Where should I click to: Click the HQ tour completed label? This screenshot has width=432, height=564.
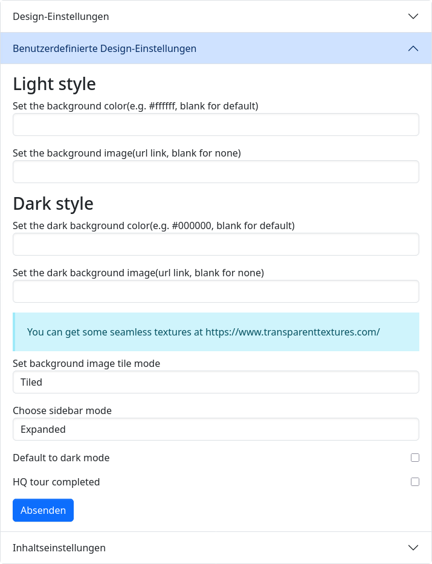(56, 482)
